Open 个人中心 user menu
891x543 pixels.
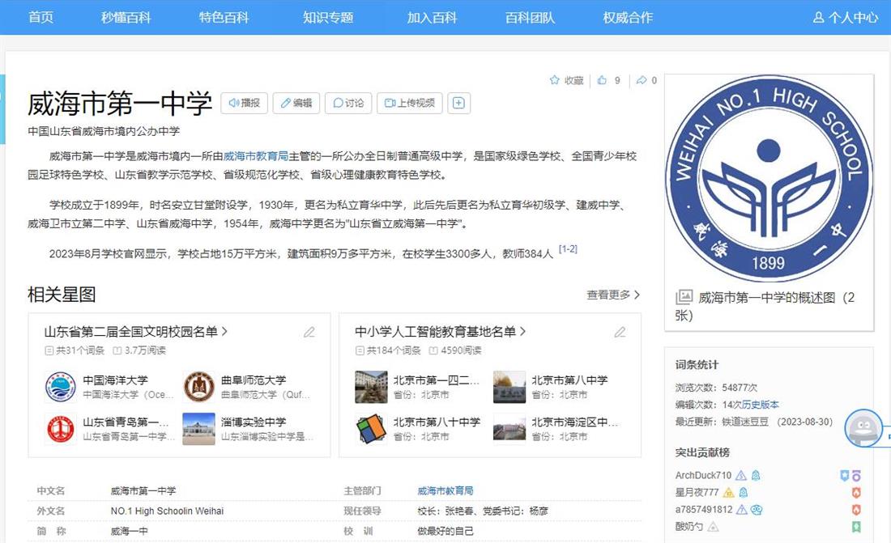point(846,18)
